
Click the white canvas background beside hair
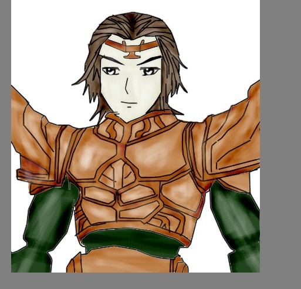tap(49, 49)
